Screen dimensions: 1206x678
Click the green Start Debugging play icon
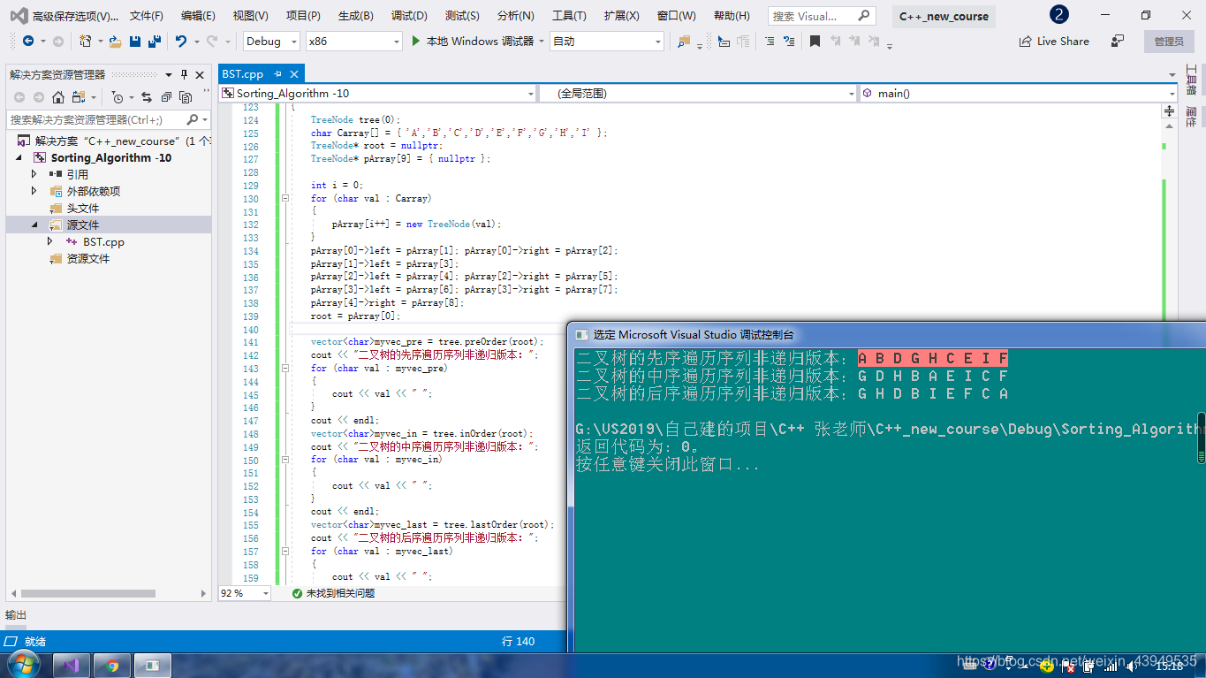pyautogui.click(x=416, y=41)
